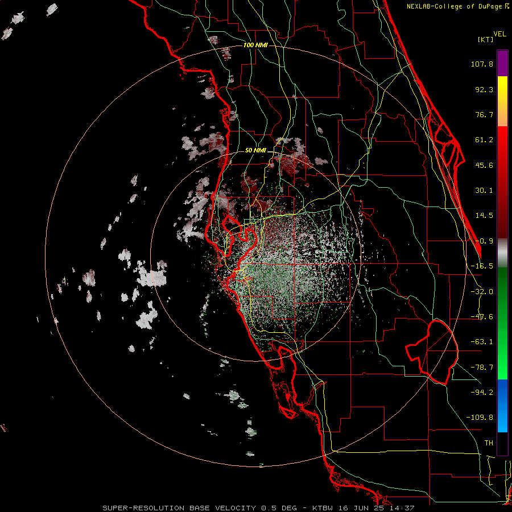Screen dimensions: 512x512
Task: Select the 100 NMI range ring label
Action: [255, 45]
